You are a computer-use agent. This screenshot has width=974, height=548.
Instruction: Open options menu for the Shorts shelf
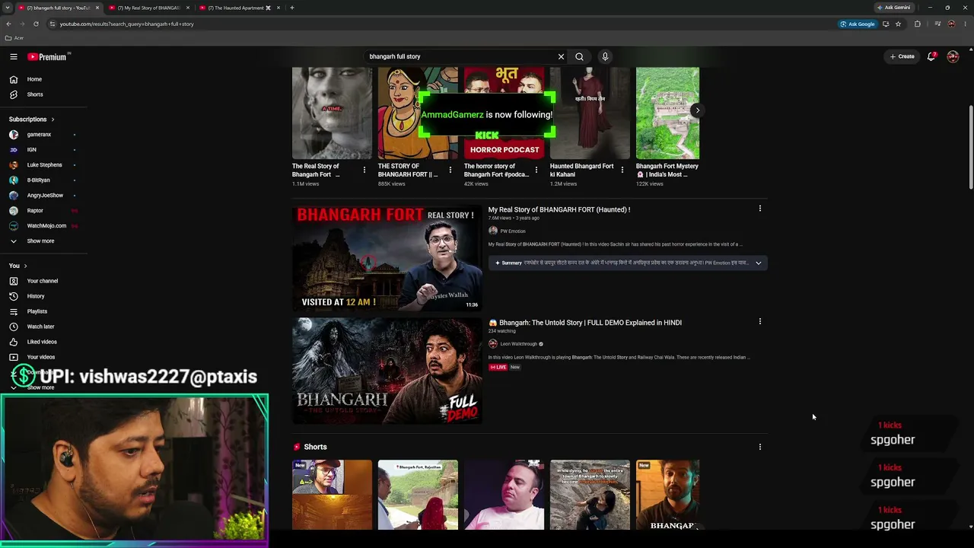[759, 447]
